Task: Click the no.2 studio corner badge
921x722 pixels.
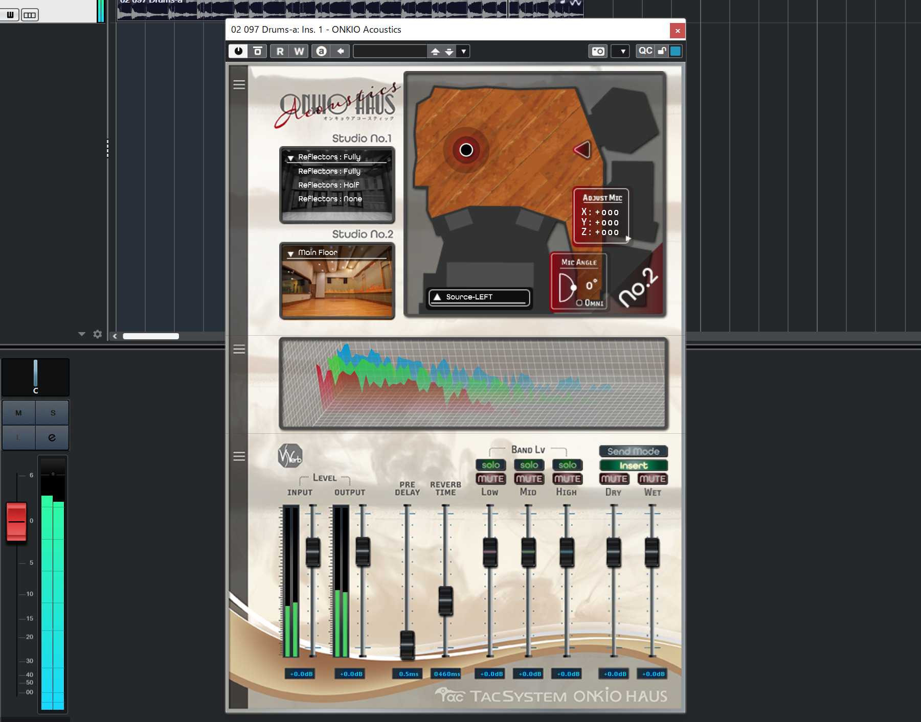Action: click(x=638, y=287)
